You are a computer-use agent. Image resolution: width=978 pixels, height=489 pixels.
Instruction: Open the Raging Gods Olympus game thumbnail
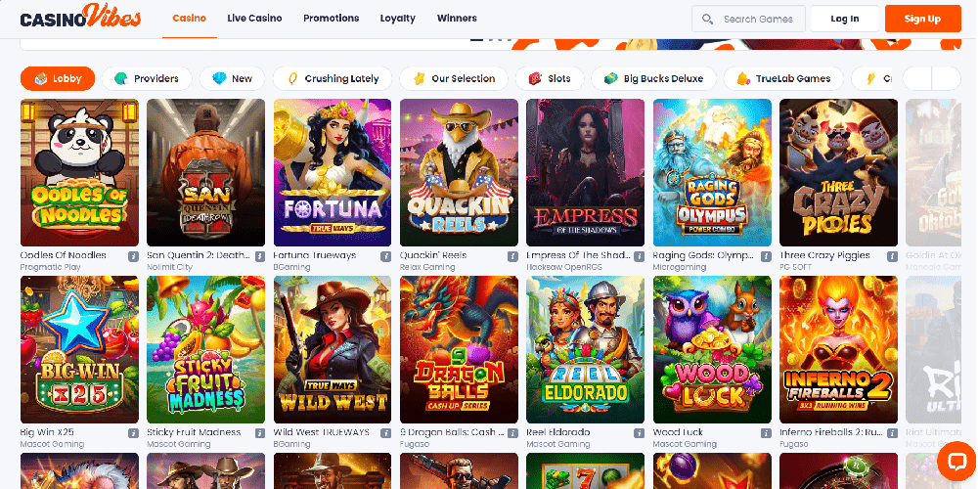tap(712, 172)
